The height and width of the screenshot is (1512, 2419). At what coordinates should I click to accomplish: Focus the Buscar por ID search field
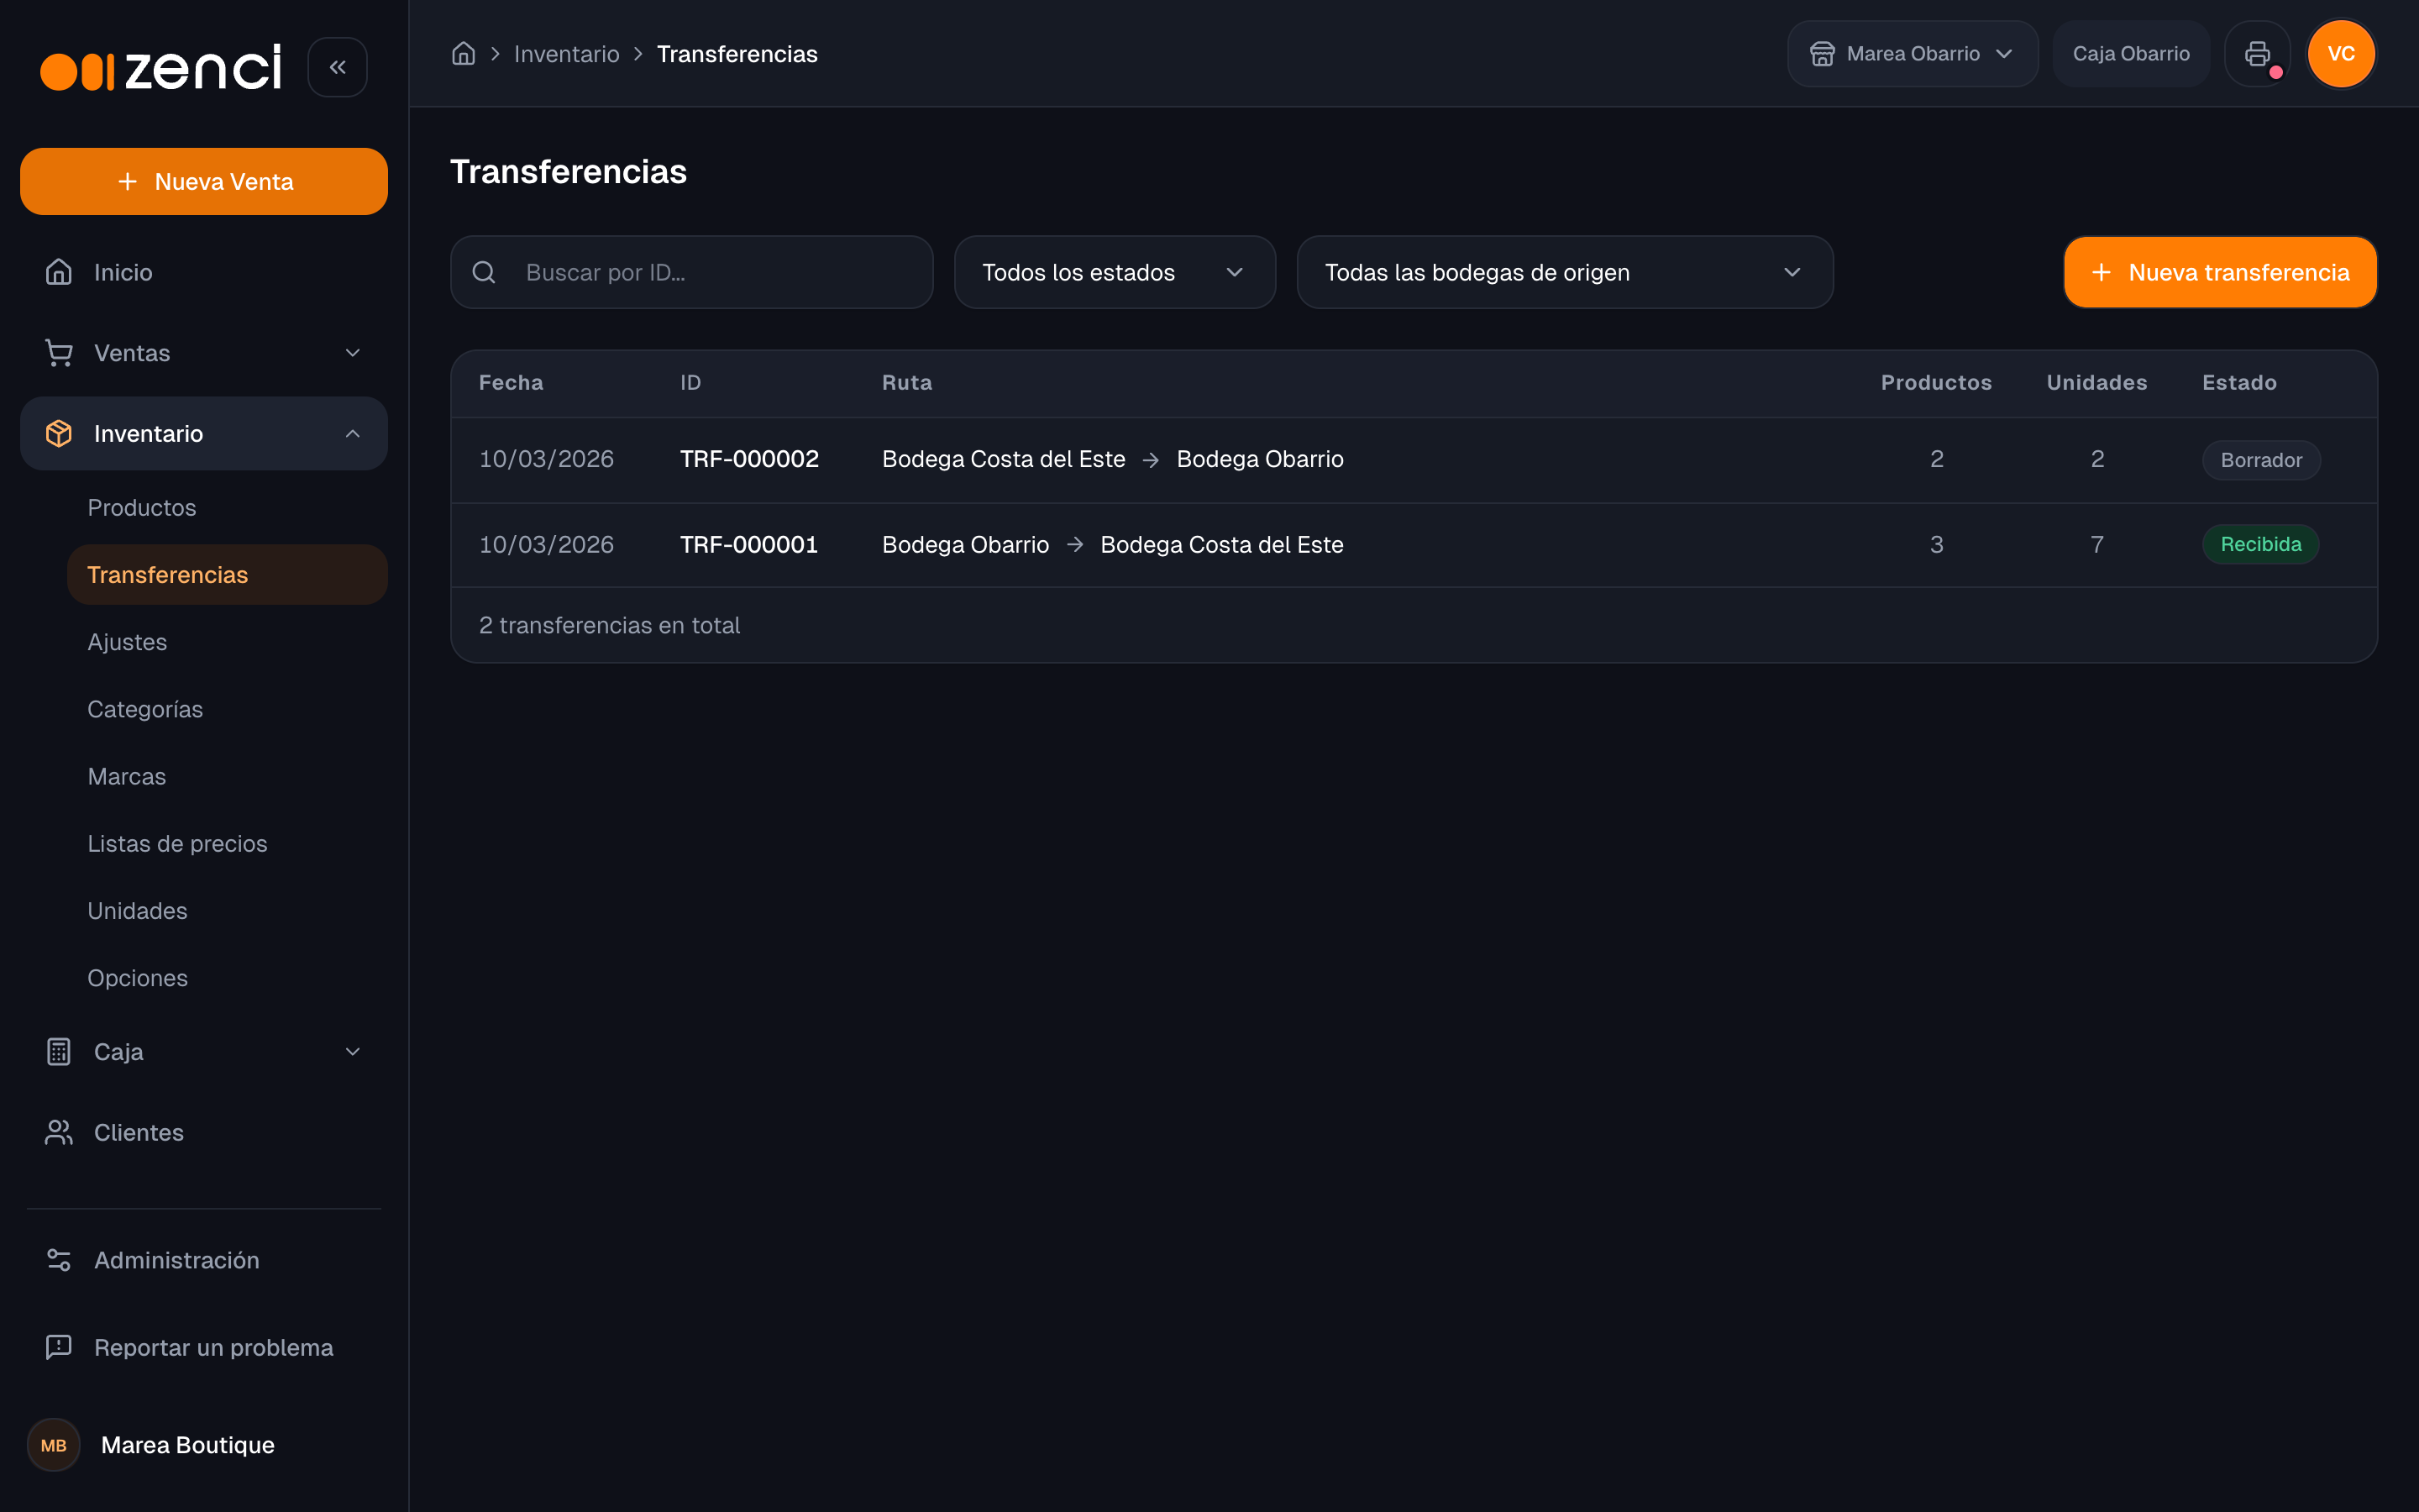[692, 272]
